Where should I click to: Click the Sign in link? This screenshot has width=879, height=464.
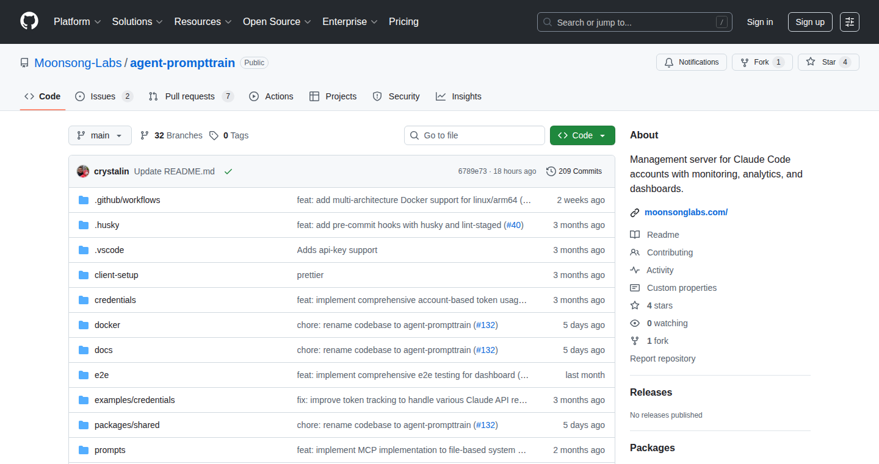click(x=760, y=22)
